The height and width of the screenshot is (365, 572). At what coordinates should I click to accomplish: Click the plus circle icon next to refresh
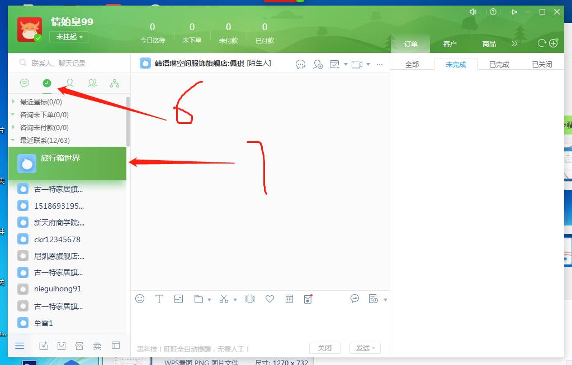[x=554, y=44]
